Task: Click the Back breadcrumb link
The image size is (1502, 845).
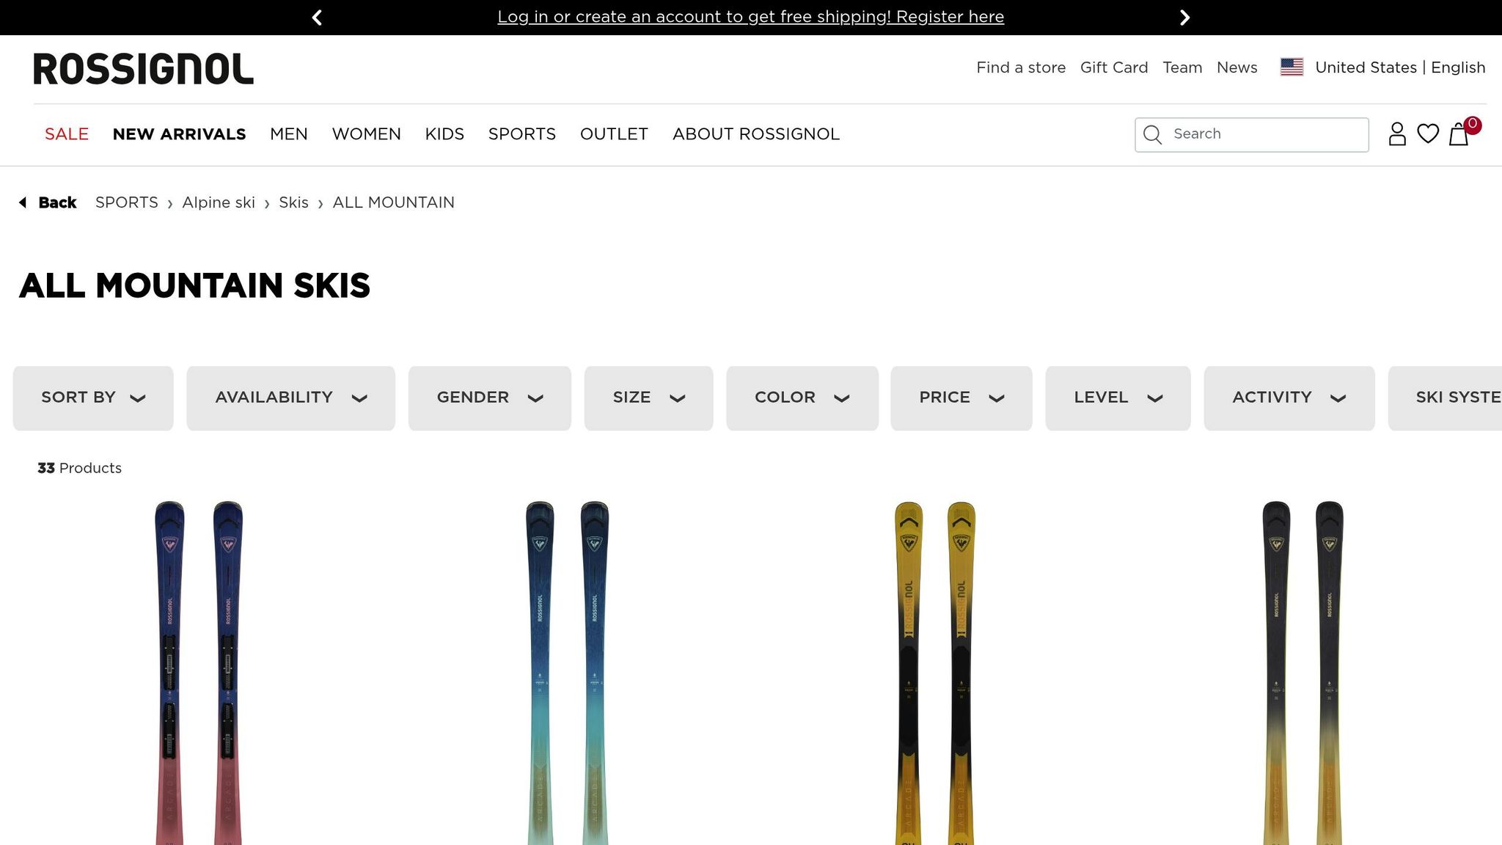Action: point(48,202)
